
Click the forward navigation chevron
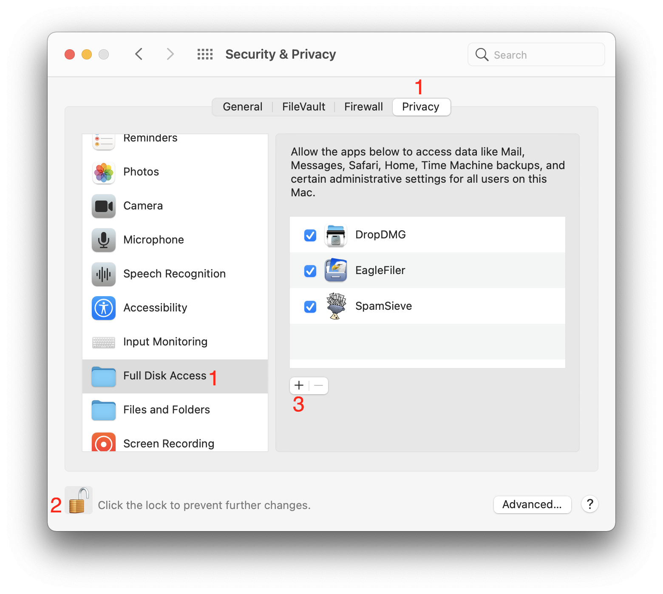coord(170,54)
